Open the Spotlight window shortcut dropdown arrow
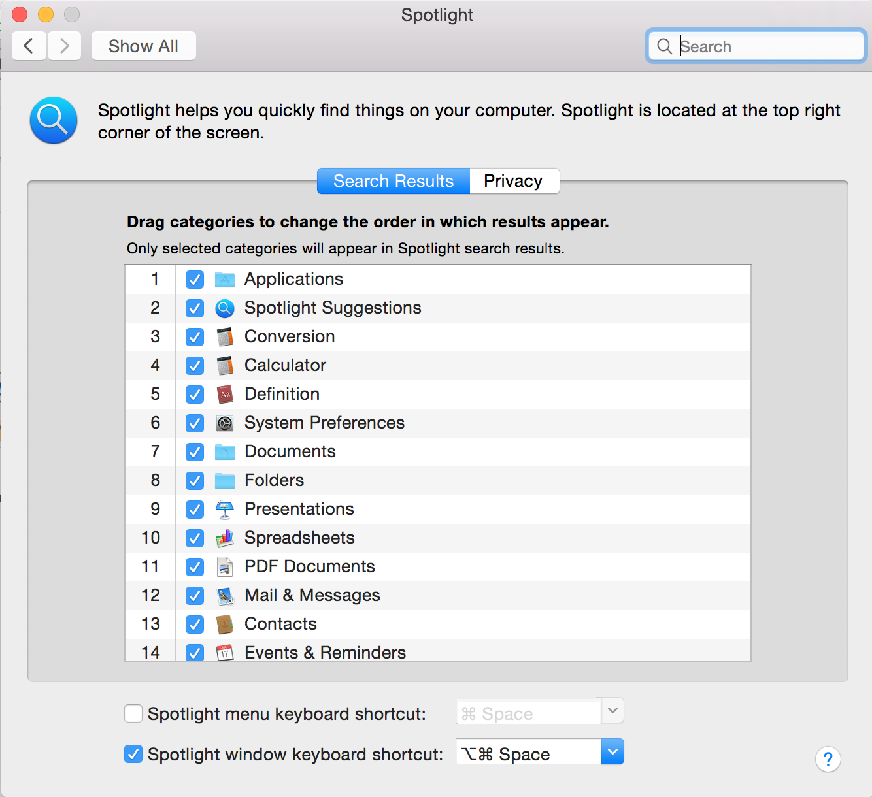Viewport: 872px width, 797px height. pos(612,751)
